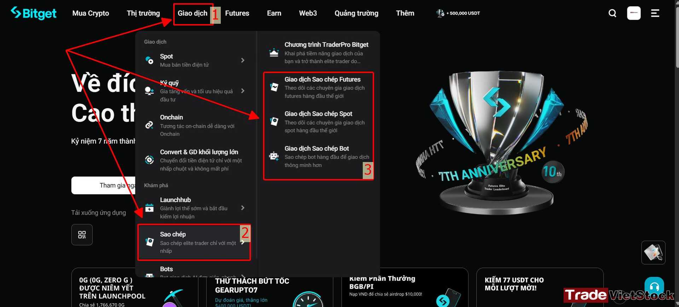Open the Earn menu
679x307 pixels.
click(x=274, y=13)
